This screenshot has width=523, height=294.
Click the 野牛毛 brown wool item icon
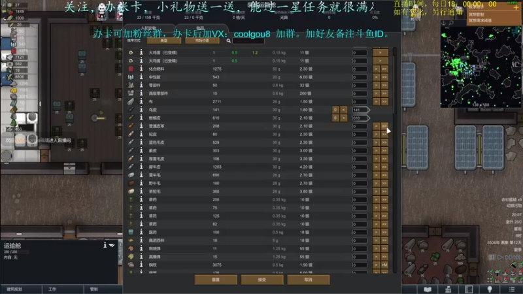(131, 183)
